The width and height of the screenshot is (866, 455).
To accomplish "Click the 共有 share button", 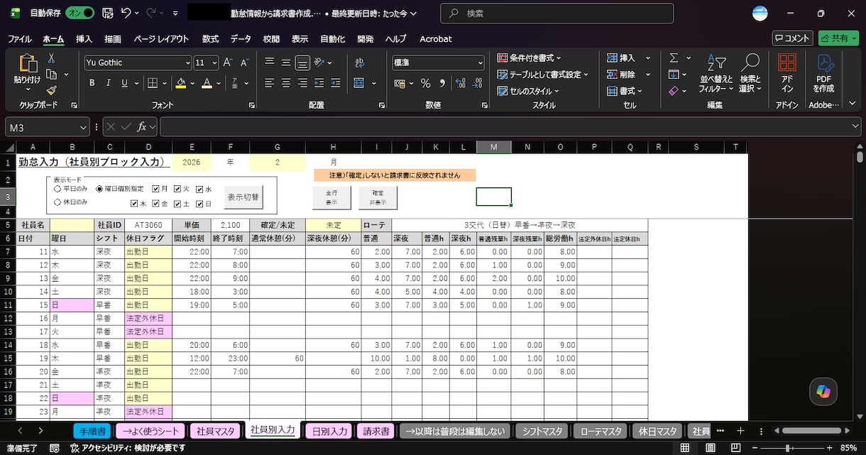I will click(x=838, y=38).
